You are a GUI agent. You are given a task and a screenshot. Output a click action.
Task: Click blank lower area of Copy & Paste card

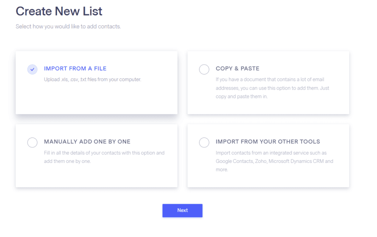click(x=268, y=108)
